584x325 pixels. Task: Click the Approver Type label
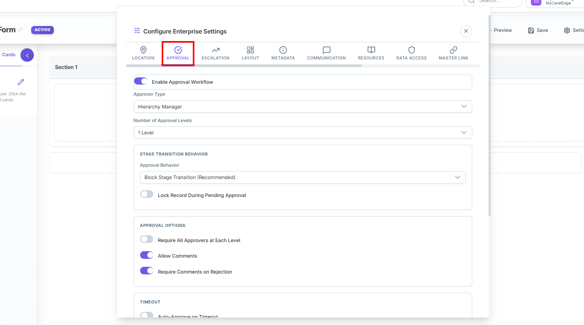(x=149, y=94)
